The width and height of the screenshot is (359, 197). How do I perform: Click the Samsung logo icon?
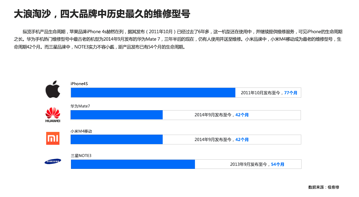[53, 161]
